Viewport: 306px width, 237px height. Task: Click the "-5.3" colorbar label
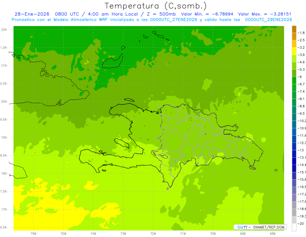coord(301,70)
